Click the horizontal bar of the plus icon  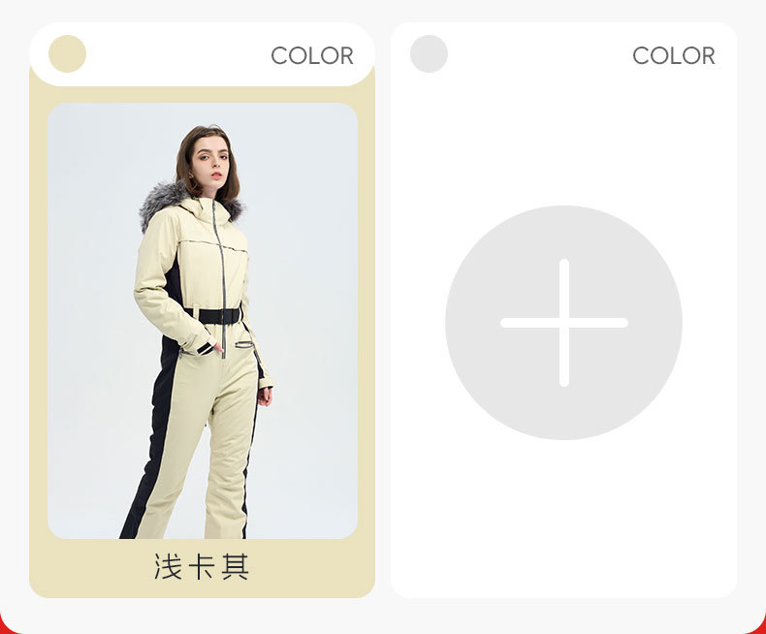(563, 323)
